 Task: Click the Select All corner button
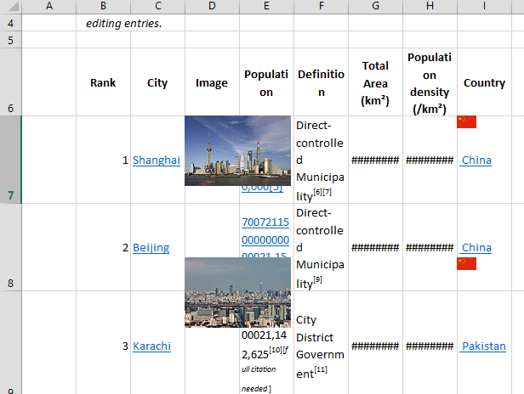coord(10,7)
